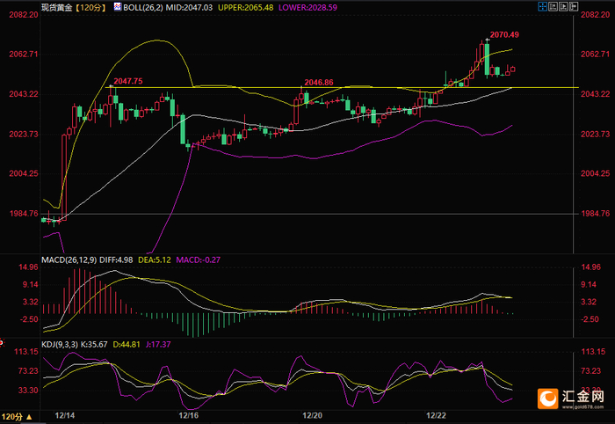Viewport: 615px width, 424px height.
Task: Select the 2070.49 high price marker
Action: pyautogui.click(x=504, y=34)
